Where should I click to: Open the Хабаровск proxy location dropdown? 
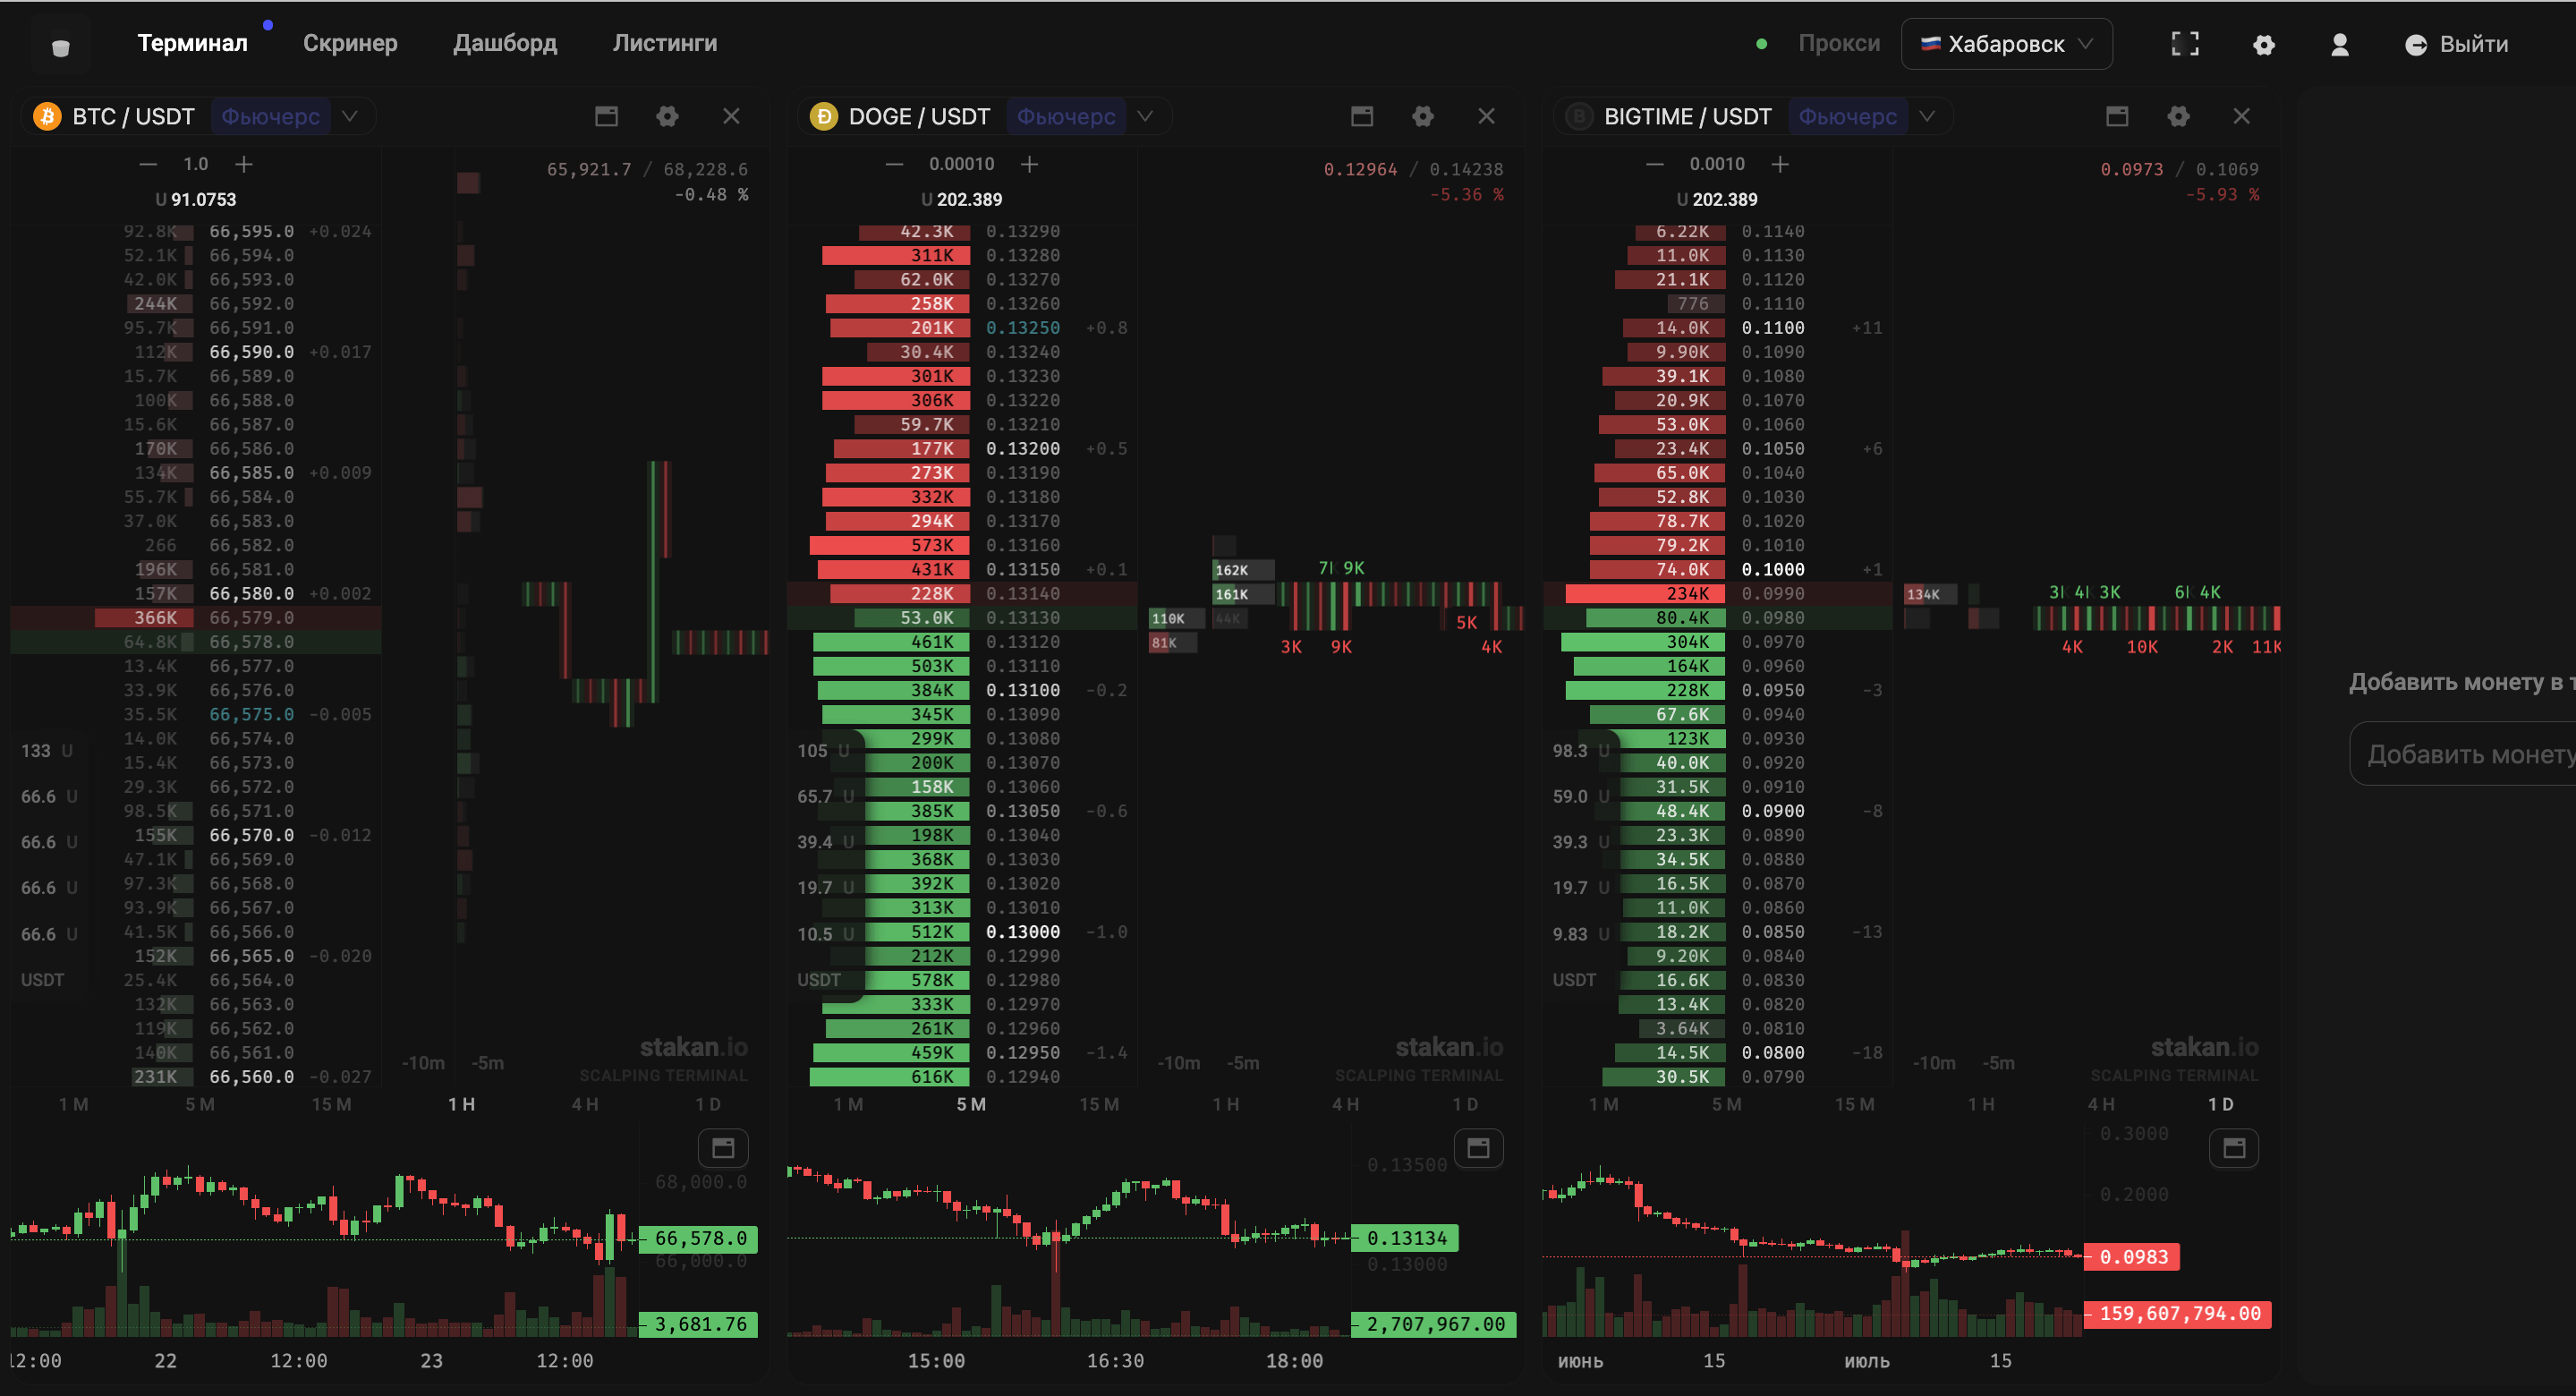(x=2006, y=44)
